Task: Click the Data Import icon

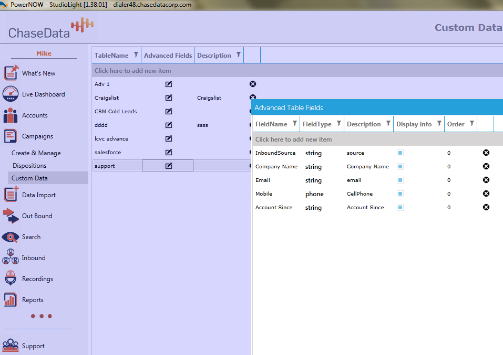Action: coord(11,195)
